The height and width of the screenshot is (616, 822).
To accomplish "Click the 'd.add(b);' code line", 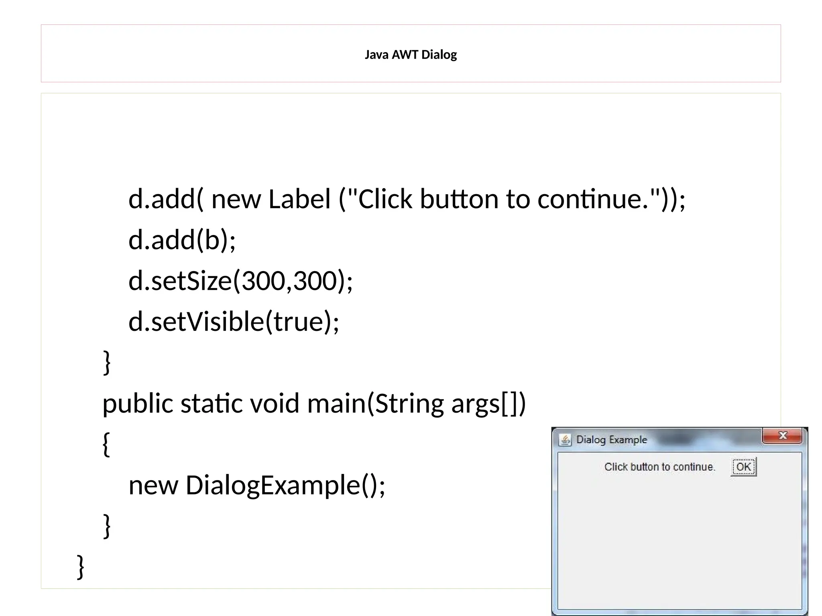I will [182, 240].
